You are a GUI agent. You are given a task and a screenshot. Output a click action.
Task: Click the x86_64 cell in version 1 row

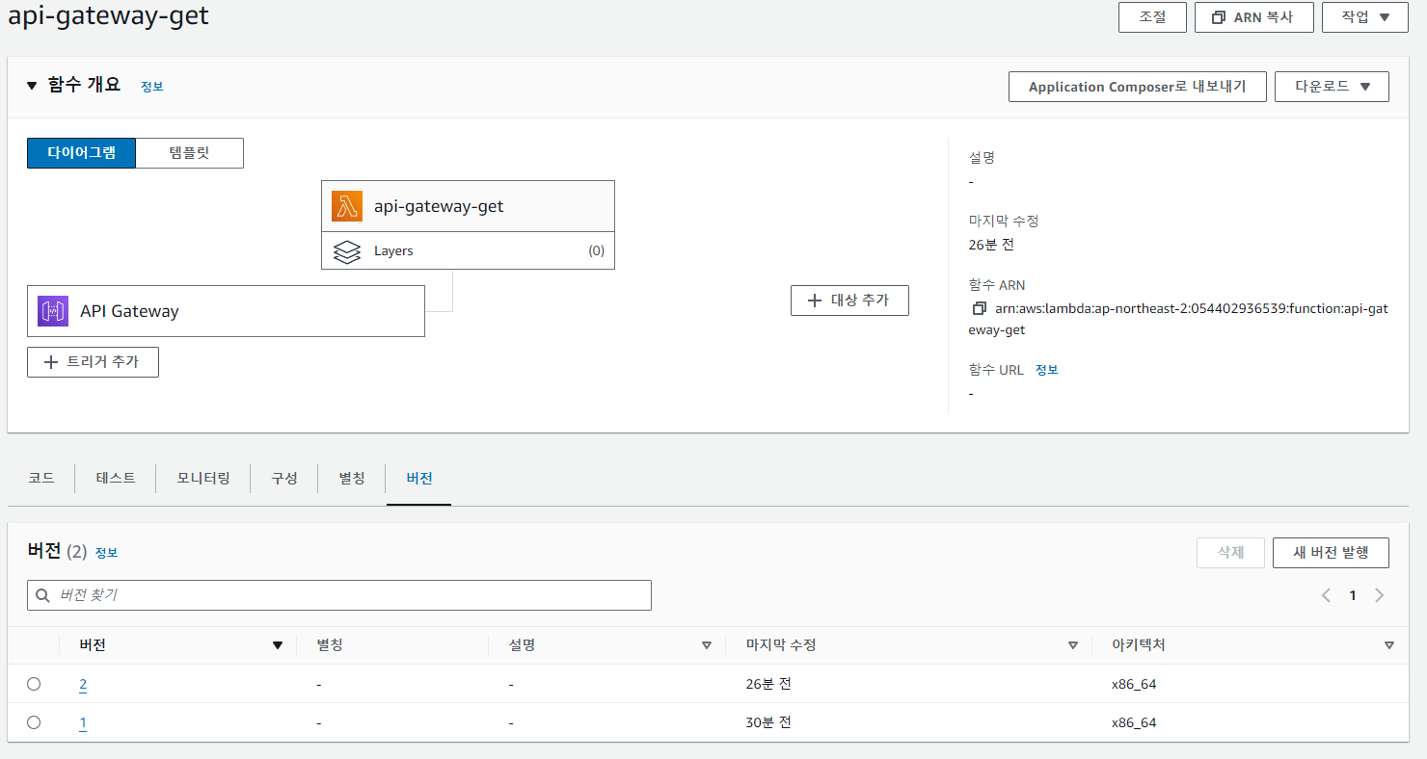pyautogui.click(x=1134, y=722)
